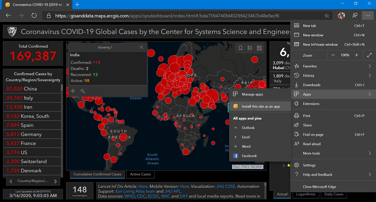Image resolution: width=376 pixels, height=202 pixels.
Task: Open Word from apps list
Action: tap(260, 146)
